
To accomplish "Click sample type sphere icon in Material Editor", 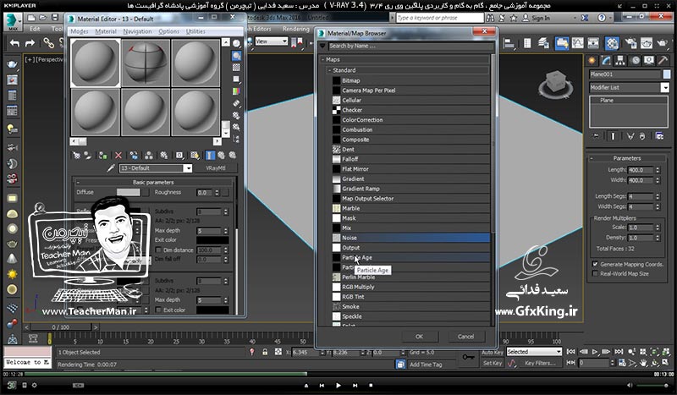I will click(x=236, y=44).
